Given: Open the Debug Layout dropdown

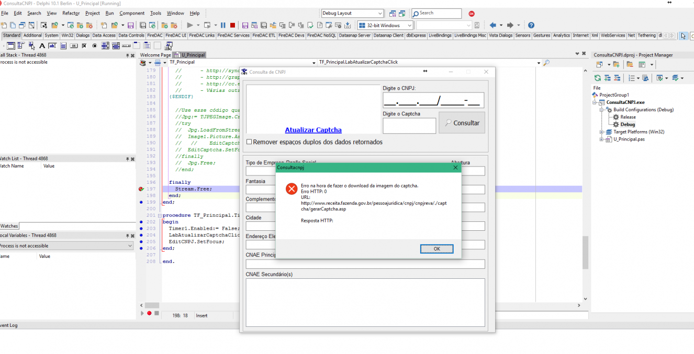Looking at the screenshot, I should point(352,13).
